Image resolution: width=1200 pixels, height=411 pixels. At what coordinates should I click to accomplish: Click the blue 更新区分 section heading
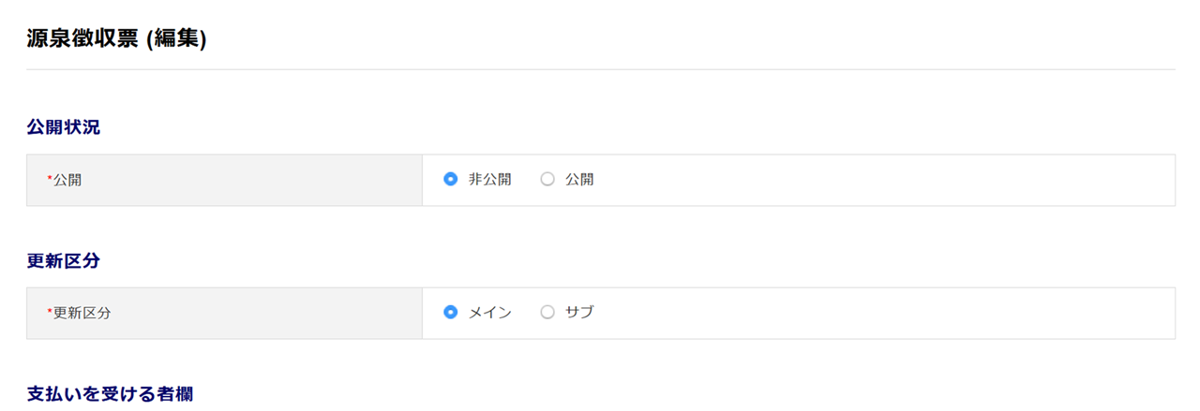(x=63, y=261)
